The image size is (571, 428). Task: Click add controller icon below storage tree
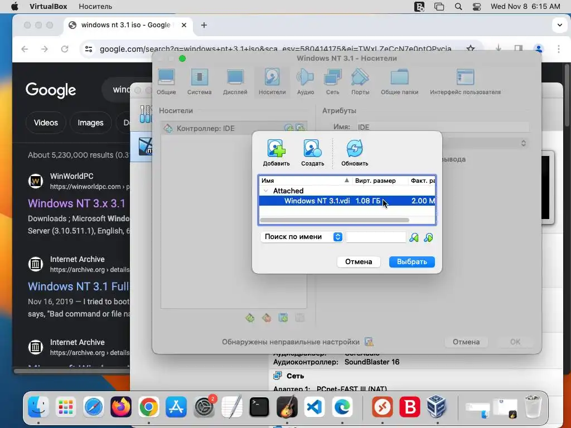tap(250, 318)
